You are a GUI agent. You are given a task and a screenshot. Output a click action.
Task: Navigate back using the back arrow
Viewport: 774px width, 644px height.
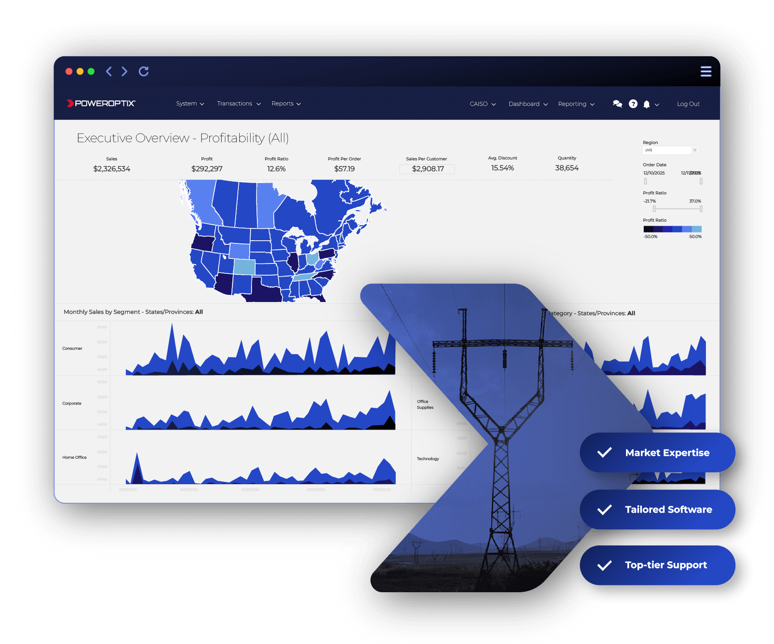(109, 71)
